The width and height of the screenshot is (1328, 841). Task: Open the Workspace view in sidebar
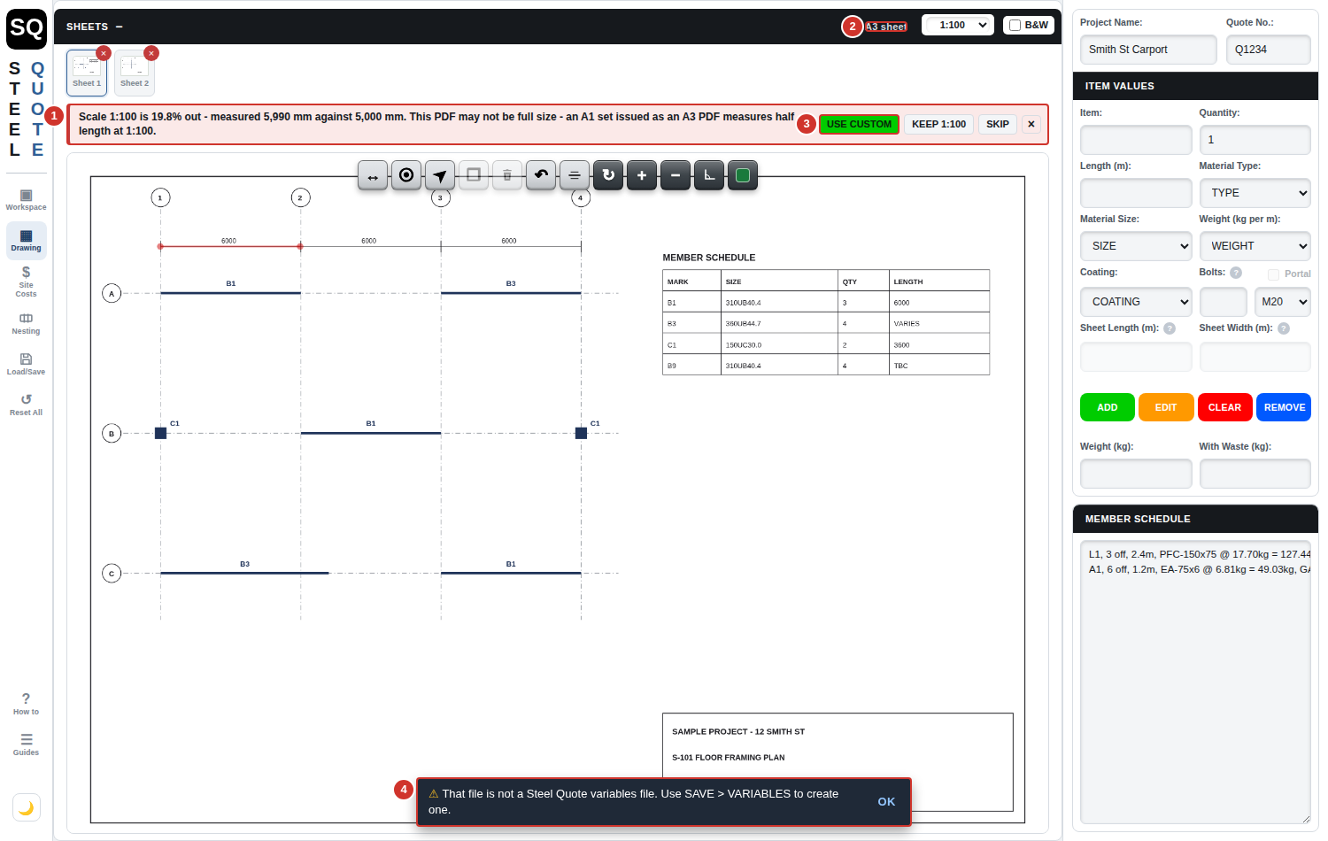pyautogui.click(x=27, y=200)
